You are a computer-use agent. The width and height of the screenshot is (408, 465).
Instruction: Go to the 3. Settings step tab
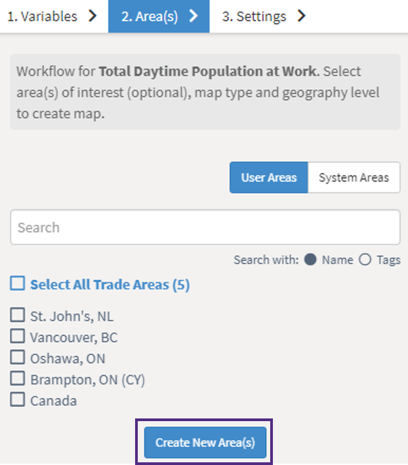click(x=263, y=16)
